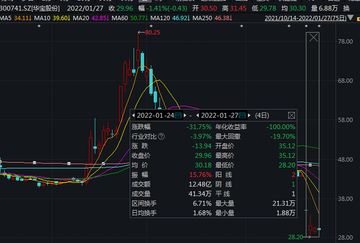Click the 300741.SZ[华宝股份] stock title
This screenshot has height=243, width=360.
coord(30,9)
